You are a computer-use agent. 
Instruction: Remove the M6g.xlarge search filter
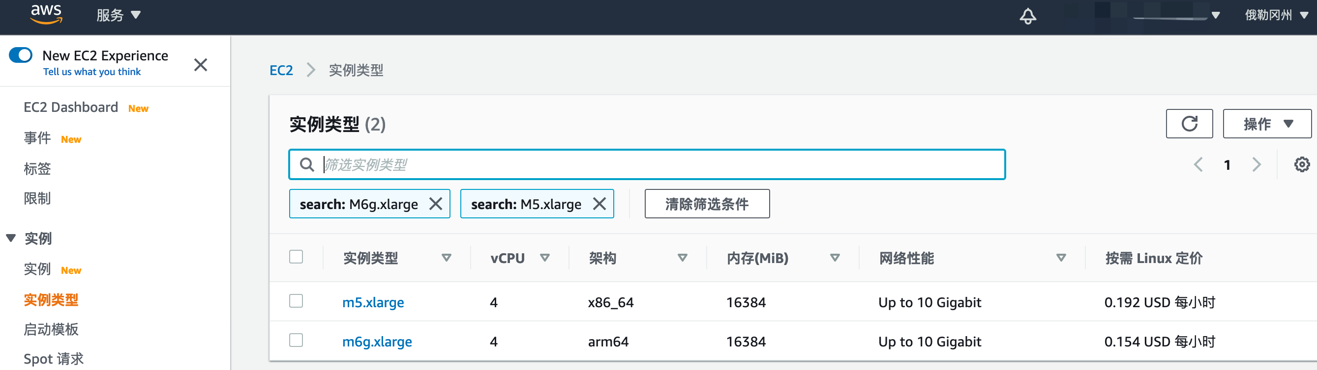[436, 204]
